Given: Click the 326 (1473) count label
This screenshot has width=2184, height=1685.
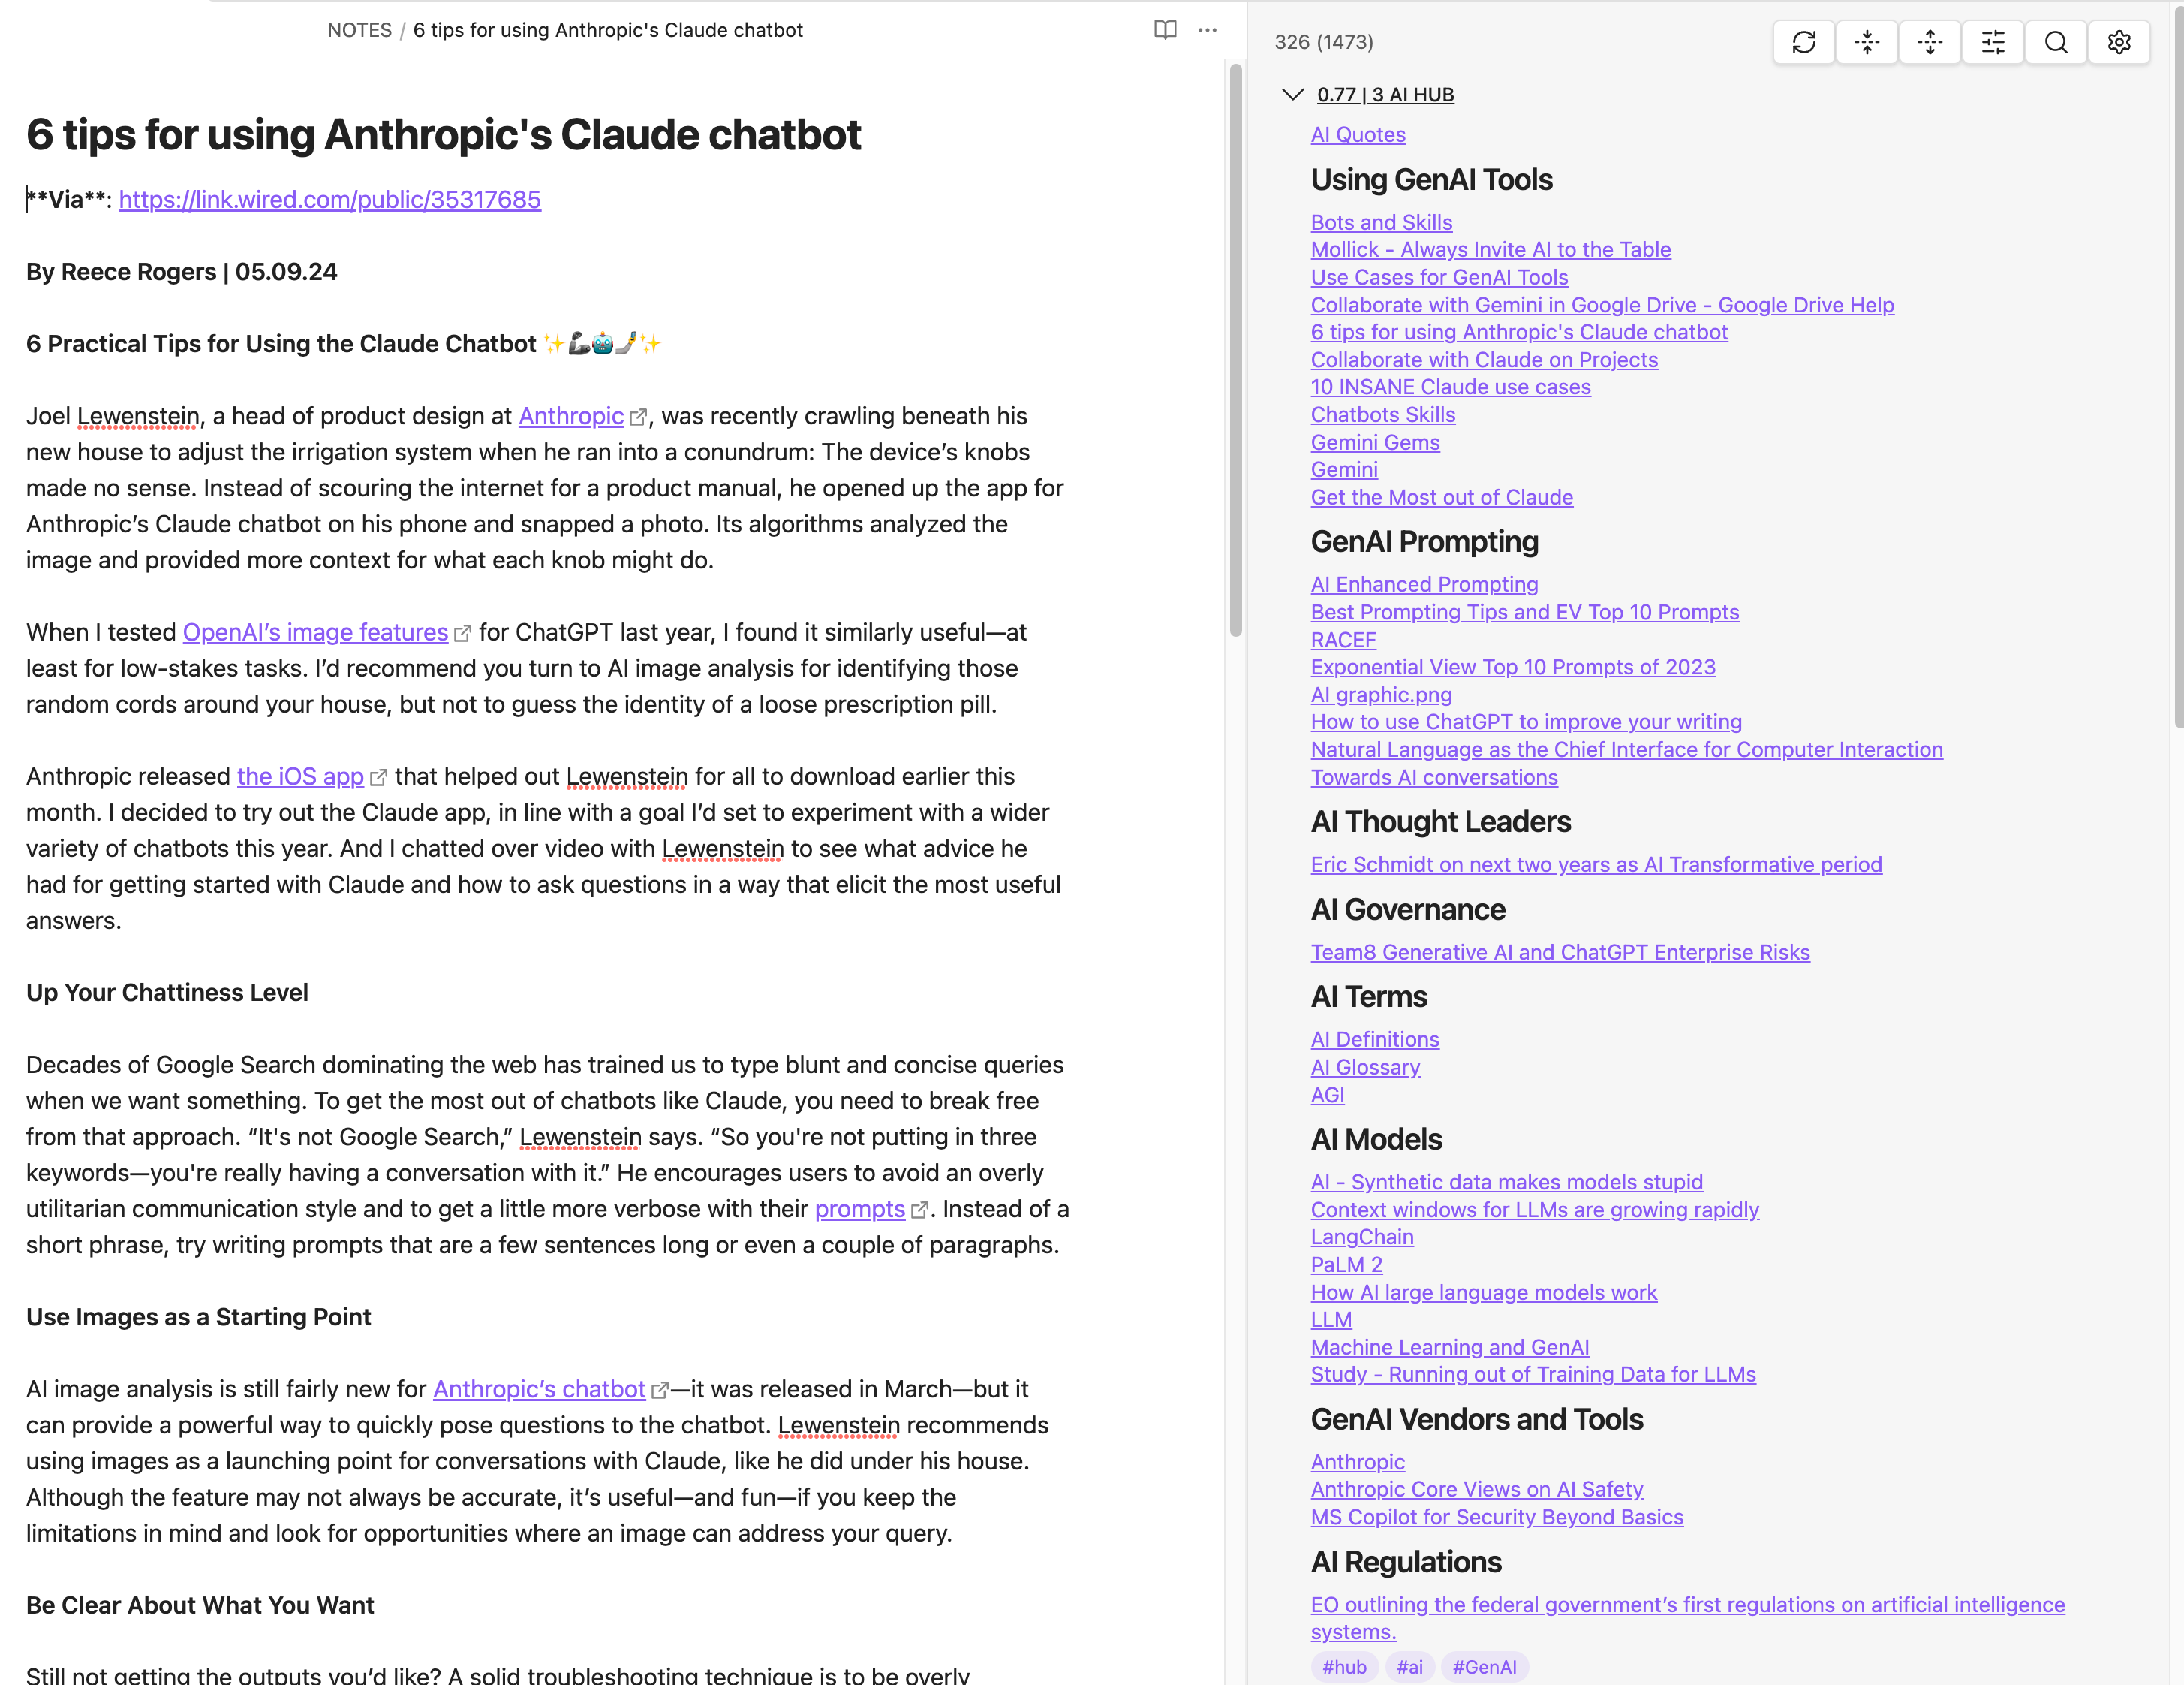Looking at the screenshot, I should (1323, 42).
